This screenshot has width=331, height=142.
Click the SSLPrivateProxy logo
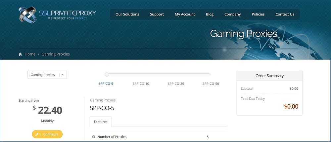pos(57,15)
